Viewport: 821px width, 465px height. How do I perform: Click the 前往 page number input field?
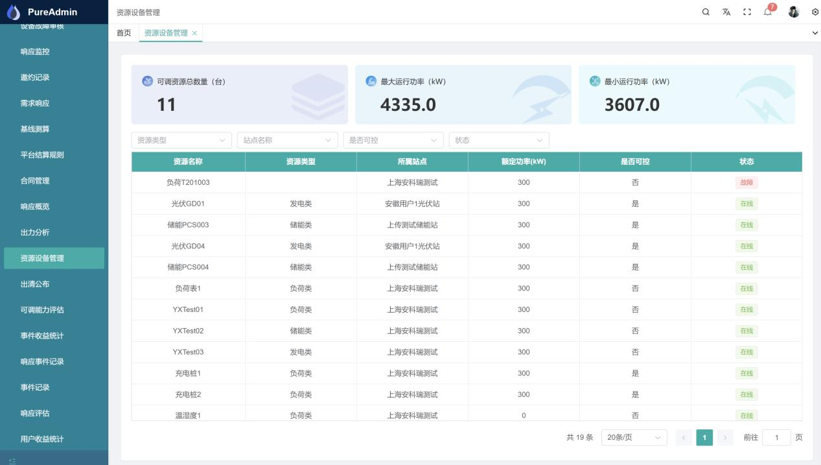(x=777, y=437)
